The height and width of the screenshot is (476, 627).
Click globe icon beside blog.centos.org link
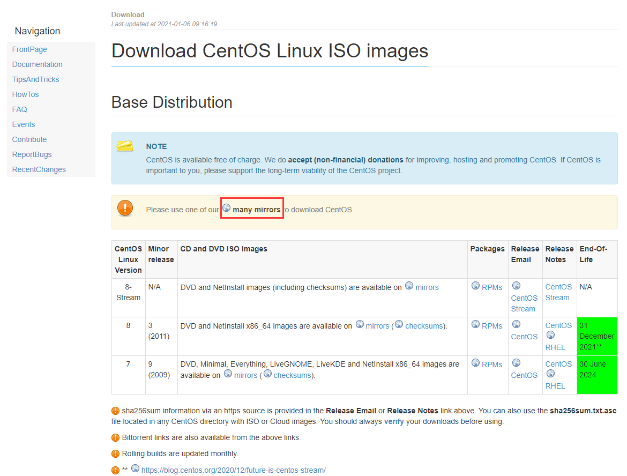coord(136,468)
